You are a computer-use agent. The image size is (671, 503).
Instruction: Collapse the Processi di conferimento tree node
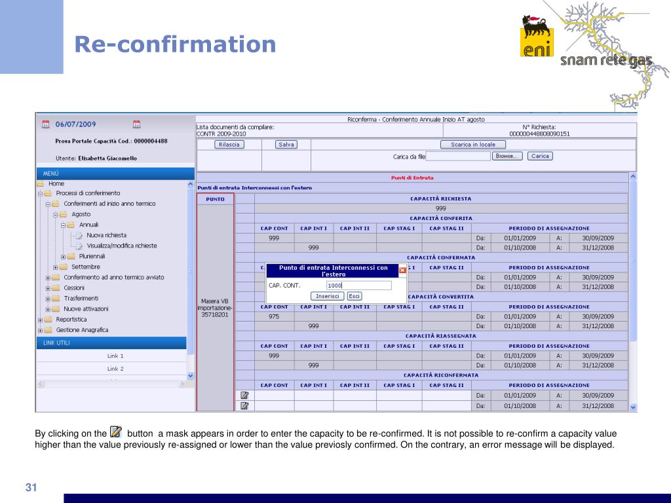(x=40, y=194)
